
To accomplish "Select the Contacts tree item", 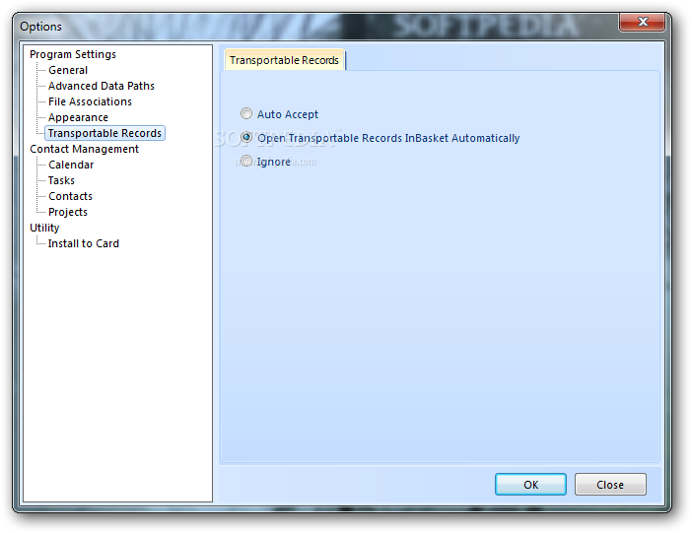I will tap(70, 196).
